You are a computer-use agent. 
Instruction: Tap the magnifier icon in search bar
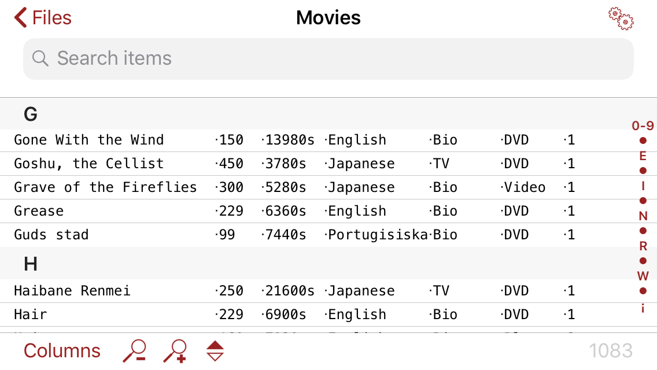(x=40, y=58)
